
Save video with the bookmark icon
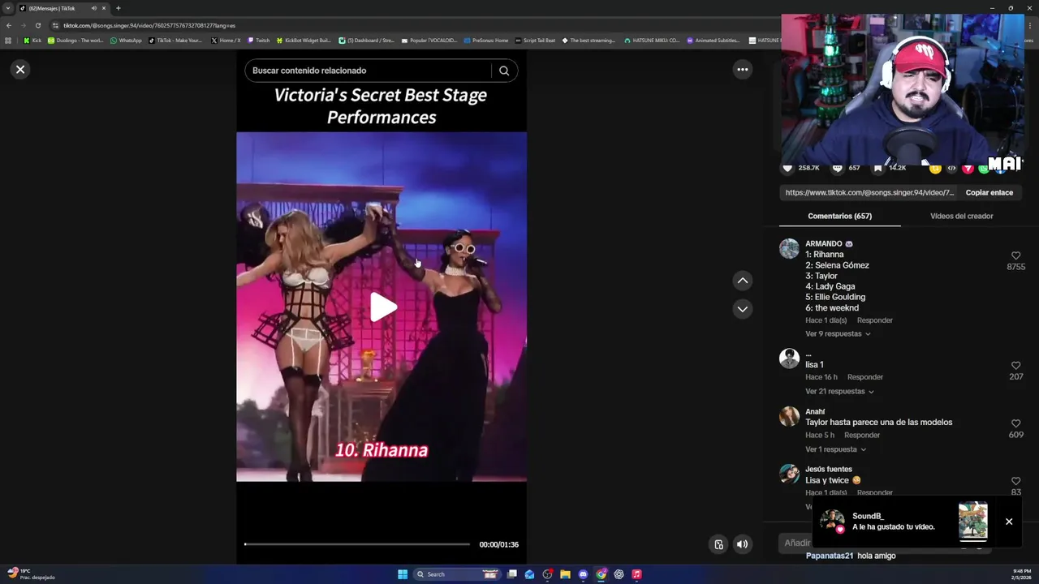877,168
